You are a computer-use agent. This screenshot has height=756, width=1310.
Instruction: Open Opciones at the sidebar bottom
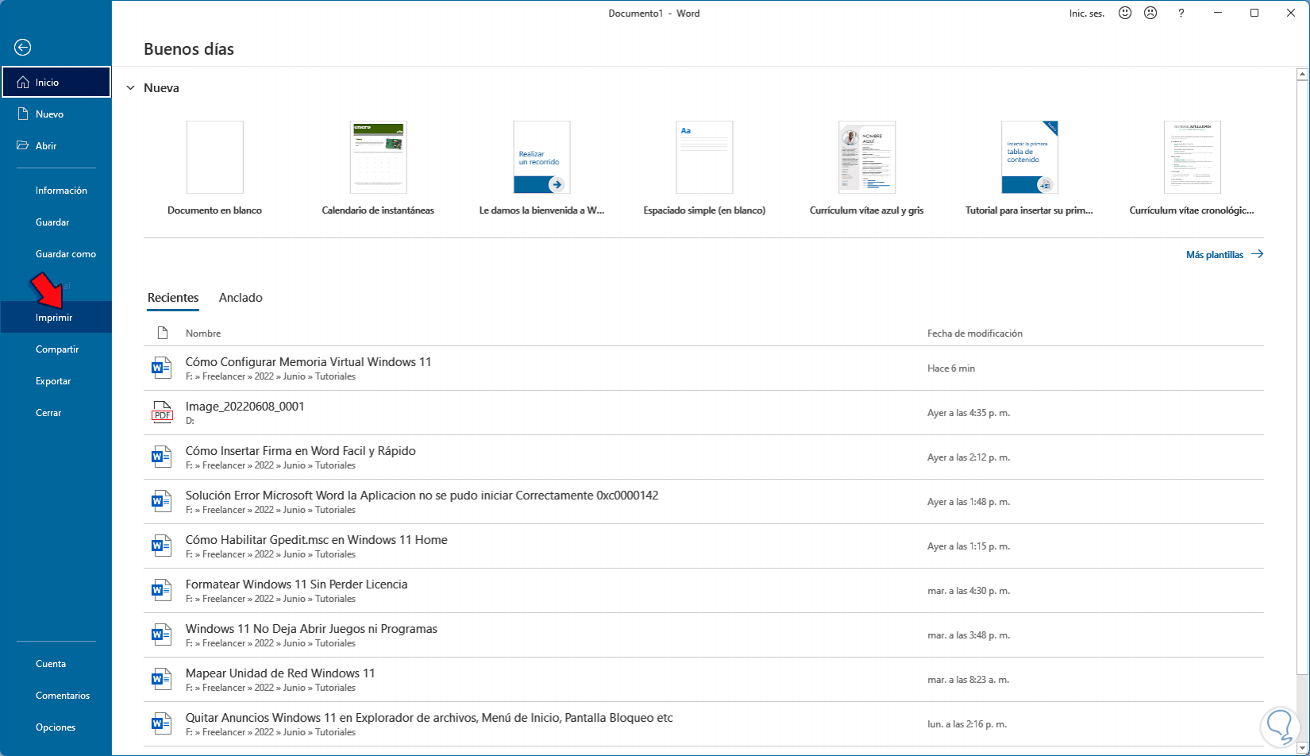coord(56,727)
